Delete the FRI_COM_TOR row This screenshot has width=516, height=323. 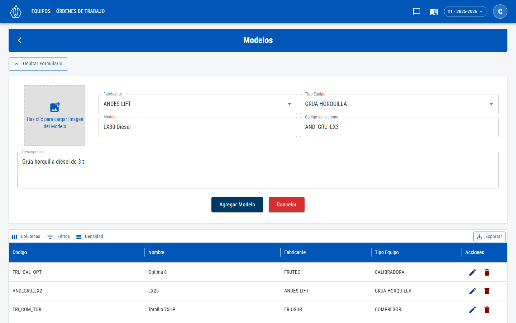[487, 310]
